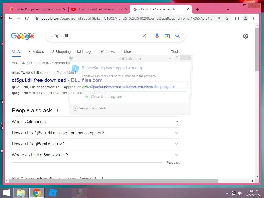Clear search box with X icon

[x=144, y=36]
